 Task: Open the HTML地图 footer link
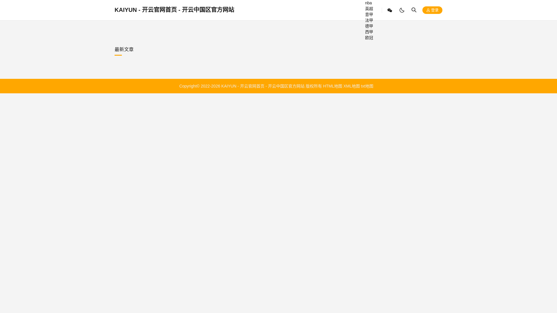pyautogui.click(x=332, y=86)
